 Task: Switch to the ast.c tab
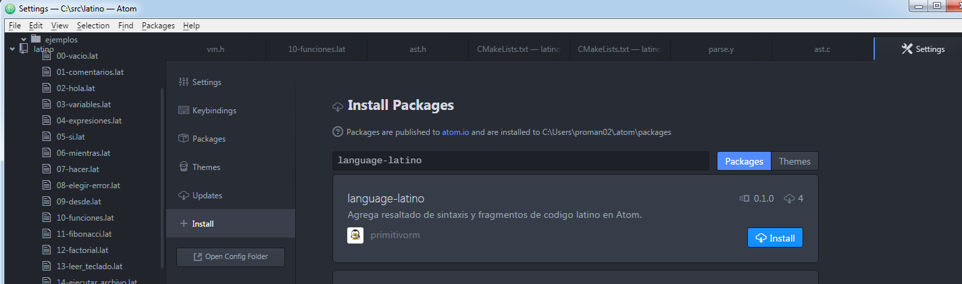[822, 49]
